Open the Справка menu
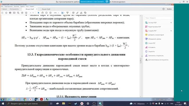The height and width of the screenshot is (106, 189). (x=32, y=6)
